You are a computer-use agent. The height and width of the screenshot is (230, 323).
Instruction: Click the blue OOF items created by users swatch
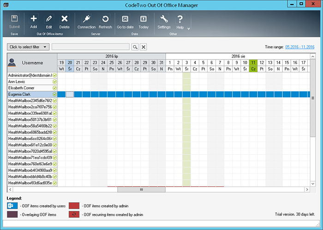pyautogui.click(x=12, y=206)
